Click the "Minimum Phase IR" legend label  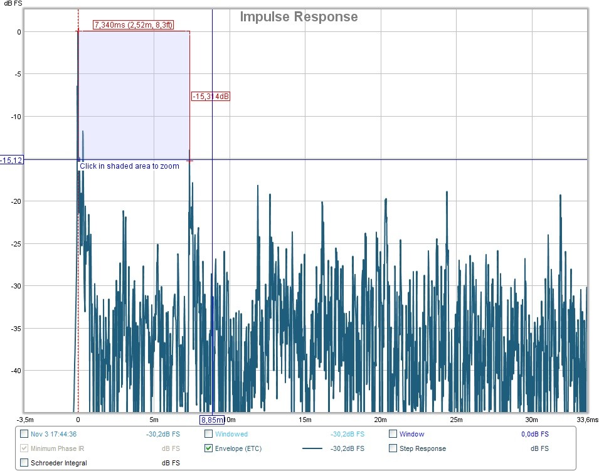pyautogui.click(x=57, y=448)
